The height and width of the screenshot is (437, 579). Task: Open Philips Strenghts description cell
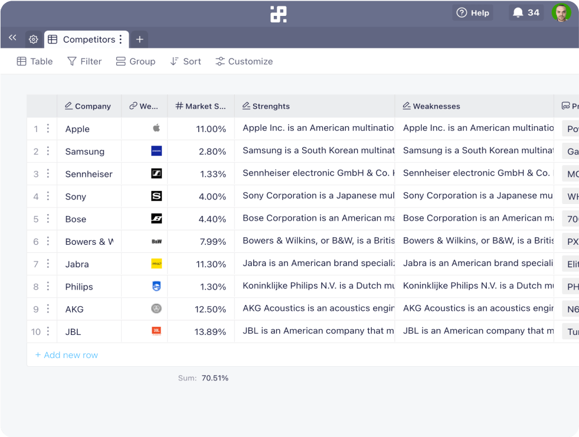(315, 287)
